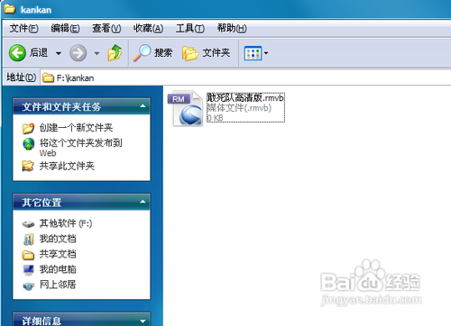Open the Forward history dropdown arrow
This screenshot has width=451, height=326.
[x=97, y=53]
